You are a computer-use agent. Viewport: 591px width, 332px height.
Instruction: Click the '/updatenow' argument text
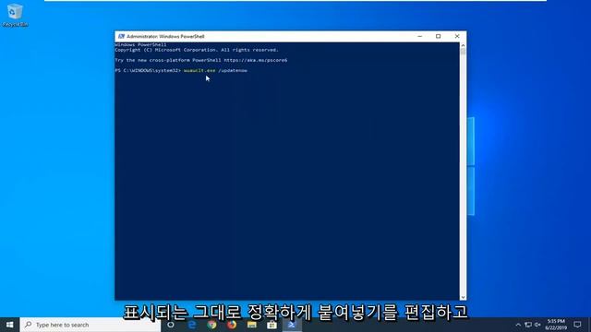(x=233, y=70)
